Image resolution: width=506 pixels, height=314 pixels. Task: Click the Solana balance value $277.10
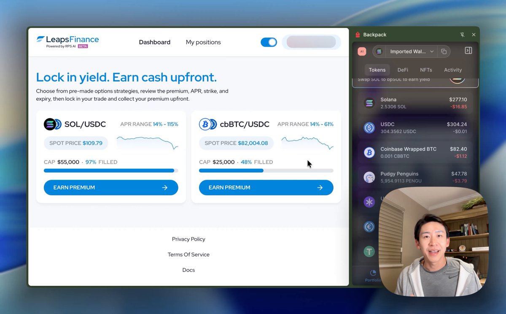click(458, 100)
